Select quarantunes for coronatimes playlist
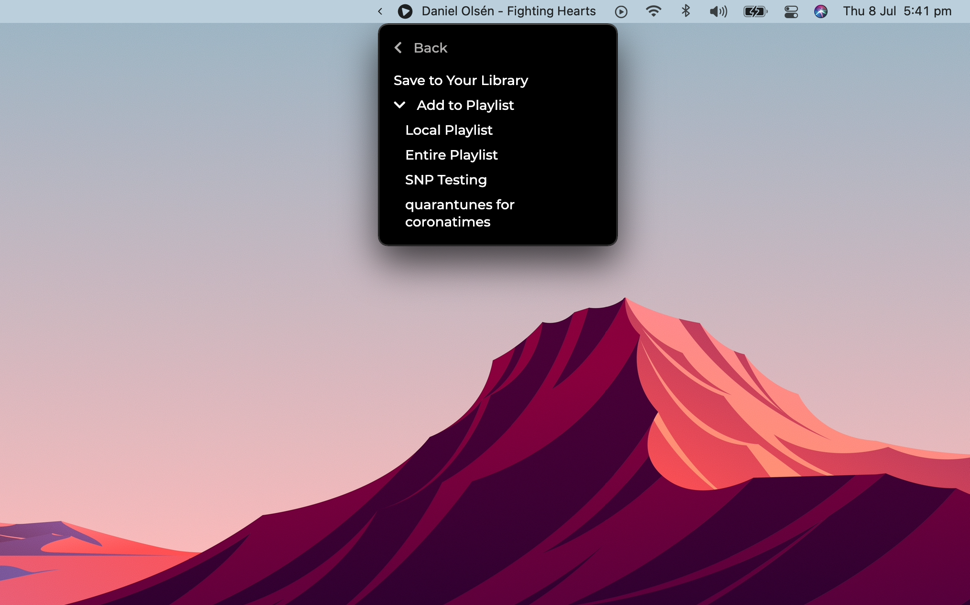Image resolution: width=970 pixels, height=605 pixels. click(x=459, y=213)
